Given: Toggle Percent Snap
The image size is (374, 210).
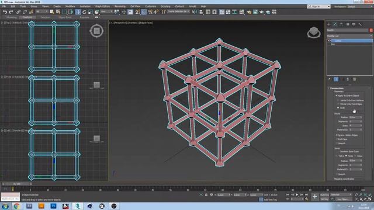Looking at the screenshot, I should pos(150,12).
